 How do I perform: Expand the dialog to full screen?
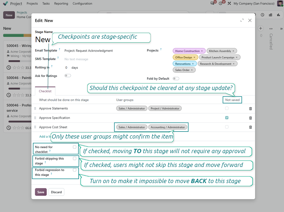click(242, 20)
